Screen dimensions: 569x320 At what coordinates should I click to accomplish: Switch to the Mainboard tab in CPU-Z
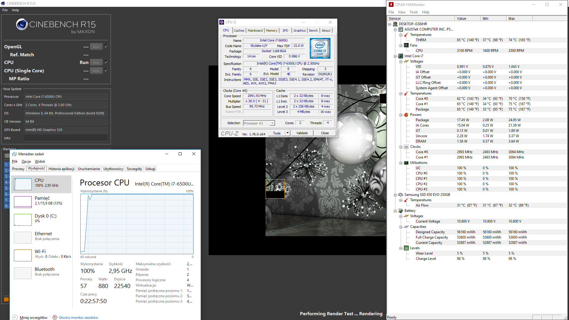(255, 31)
